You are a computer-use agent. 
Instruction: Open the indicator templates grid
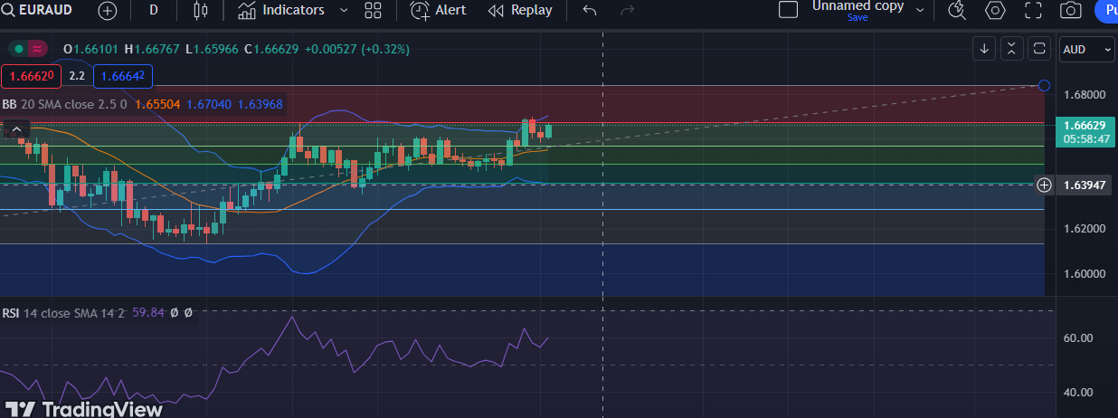point(373,10)
